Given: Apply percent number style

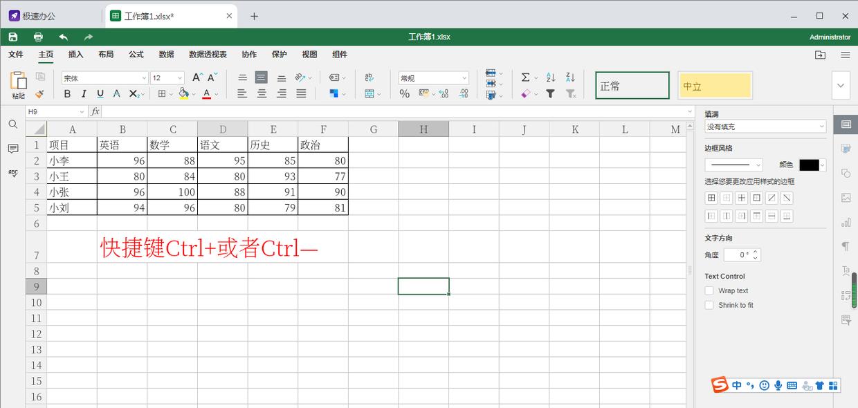Looking at the screenshot, I should pyautogui.click(x=404, y=95).
